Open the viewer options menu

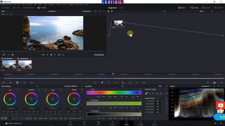pyautogui.click(x=104, y=11)
